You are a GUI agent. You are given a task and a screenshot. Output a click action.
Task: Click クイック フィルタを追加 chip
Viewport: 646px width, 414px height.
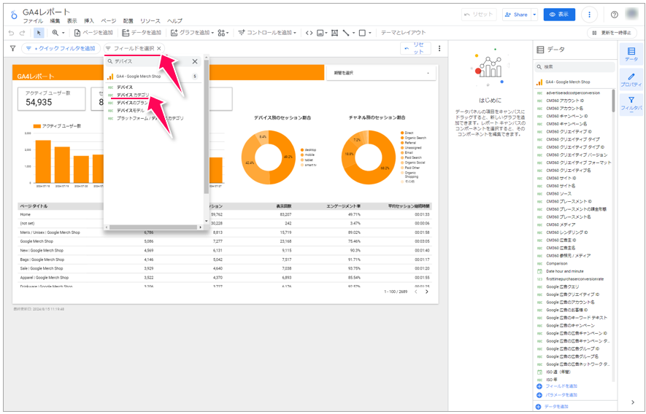61,49
